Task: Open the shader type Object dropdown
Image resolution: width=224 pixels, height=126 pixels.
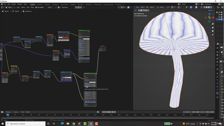Action: [10, 7]
